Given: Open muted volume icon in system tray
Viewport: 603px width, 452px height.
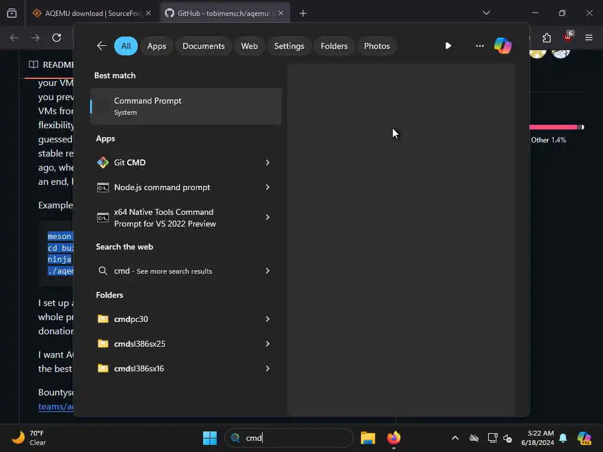Looking at the screenshot, I should point(508,438).
